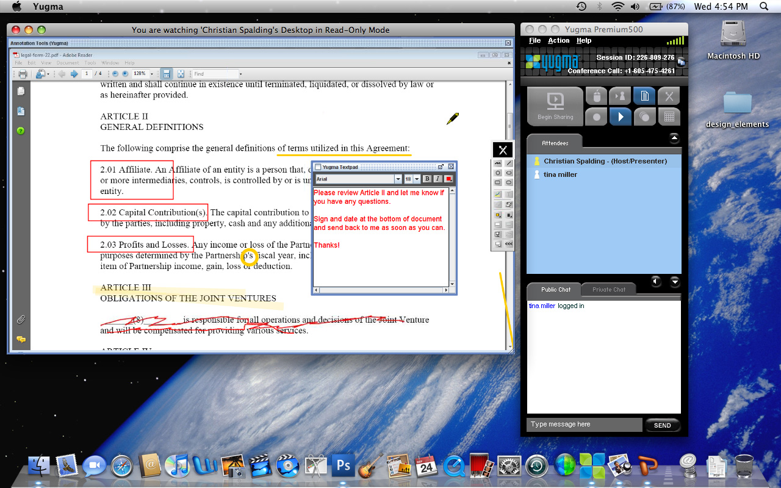The image size is (781, 488).
Task: Select the mouse control icon in Yugma panel
Action: click(x=596, y=96)
